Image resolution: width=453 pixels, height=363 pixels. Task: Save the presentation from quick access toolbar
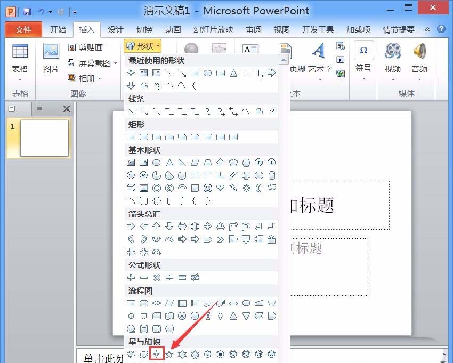[28, 11]
